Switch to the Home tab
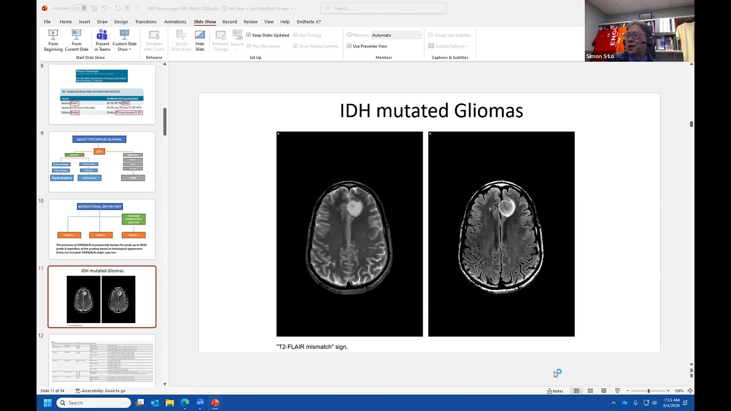The height and width of the screenshot is (411, 731). tap(66, 22)
